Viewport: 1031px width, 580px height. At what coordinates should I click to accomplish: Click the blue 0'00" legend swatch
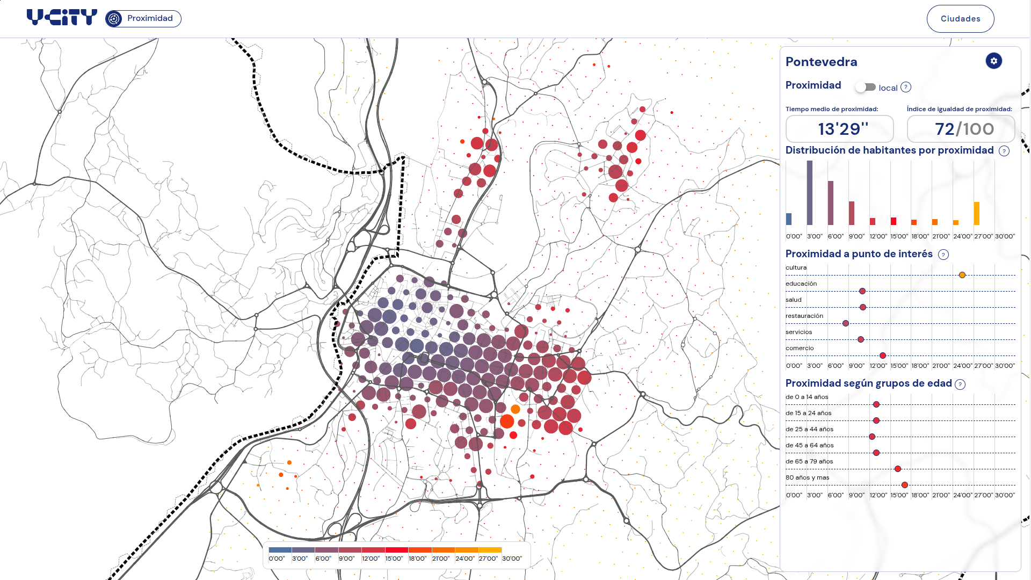click(280, 550)
